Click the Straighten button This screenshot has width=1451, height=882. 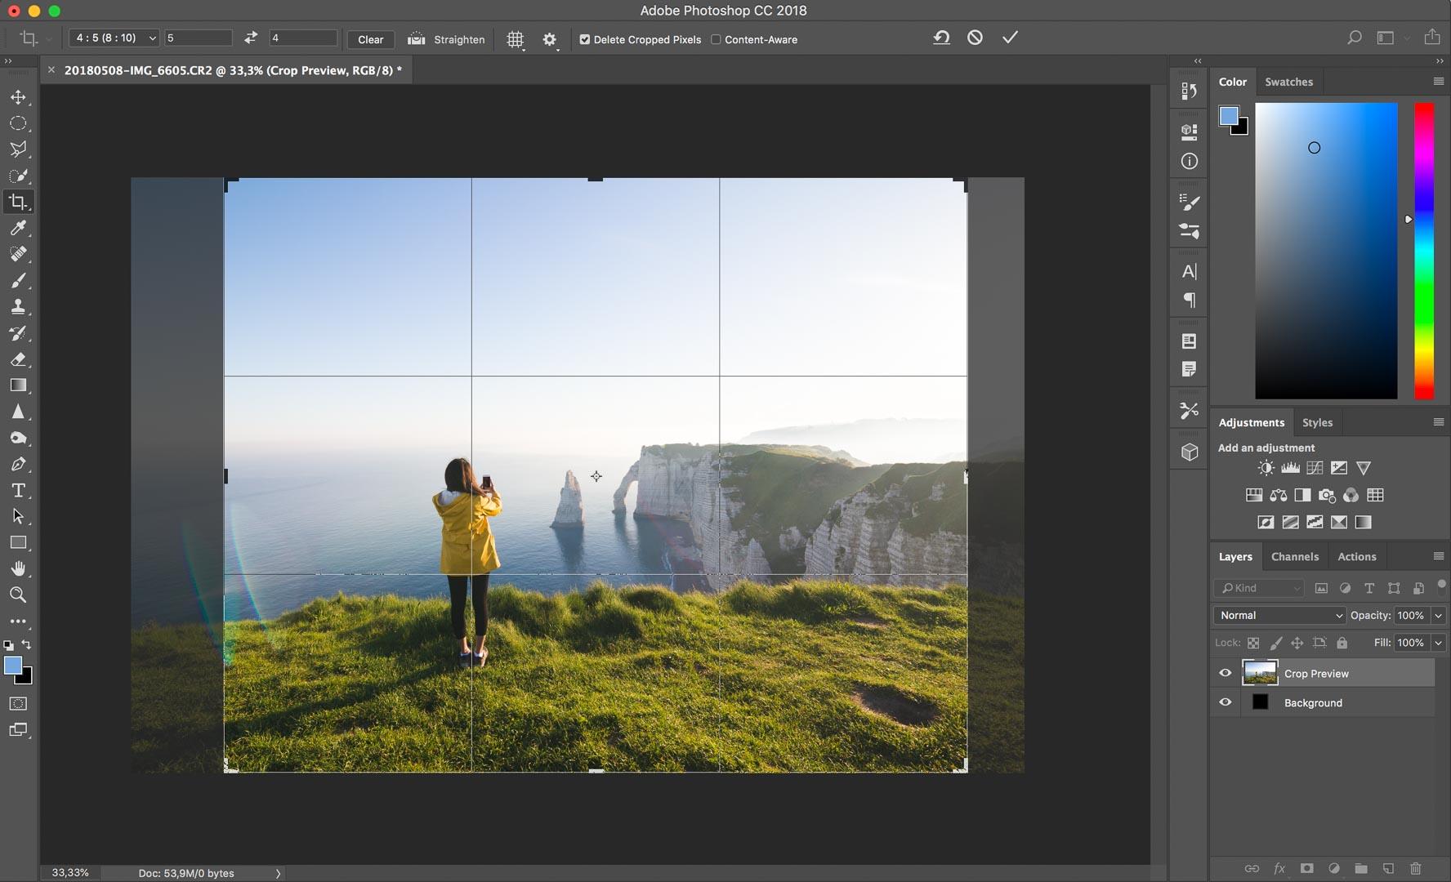tap(446, 39)
